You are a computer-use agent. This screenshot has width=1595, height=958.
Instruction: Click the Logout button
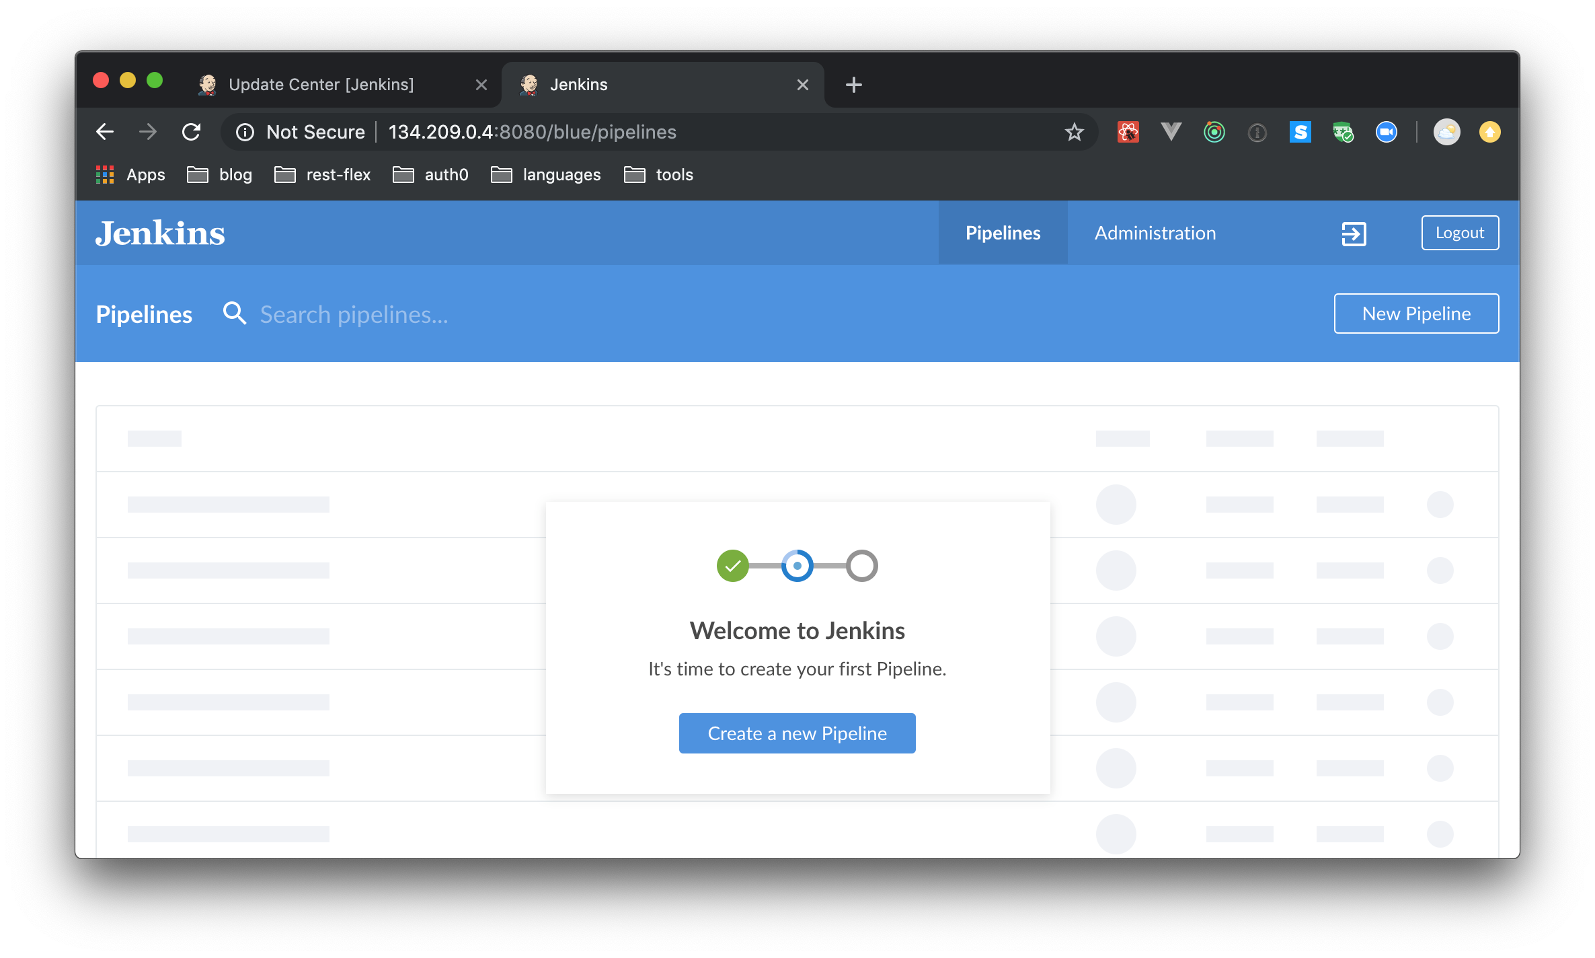[x=1459, y=233]
